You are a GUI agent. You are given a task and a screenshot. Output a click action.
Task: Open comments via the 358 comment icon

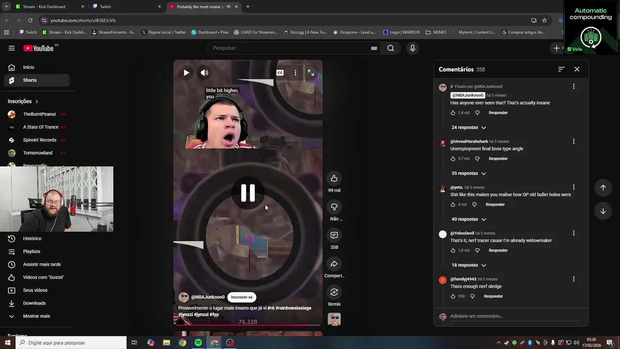click(x=334, y=235)
